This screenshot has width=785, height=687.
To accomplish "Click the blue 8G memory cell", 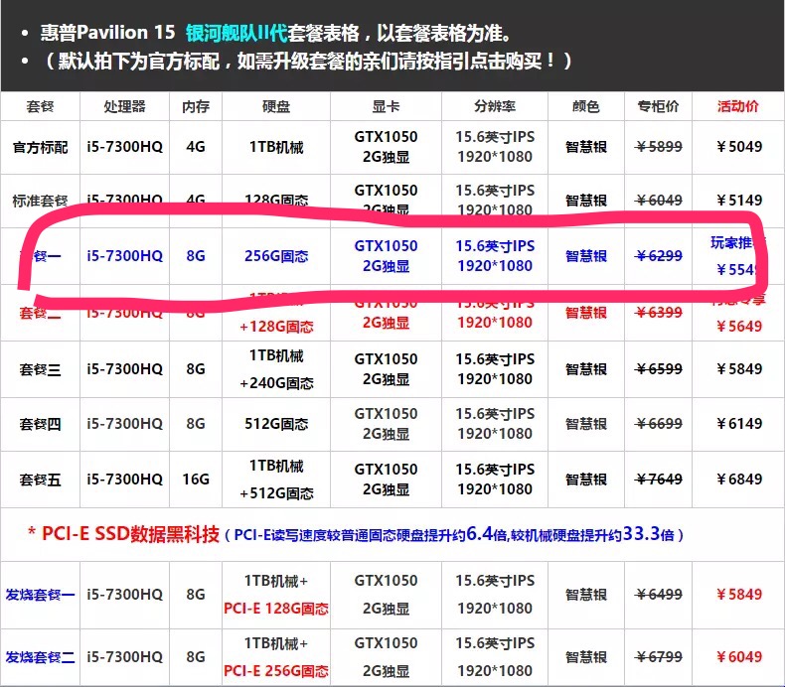I will pyautogui.click(x=196, y=256).
